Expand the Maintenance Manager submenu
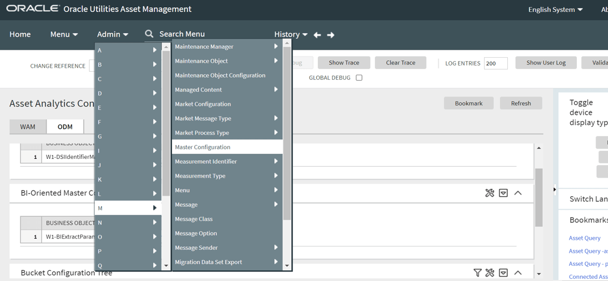 [x=227, y=46]
